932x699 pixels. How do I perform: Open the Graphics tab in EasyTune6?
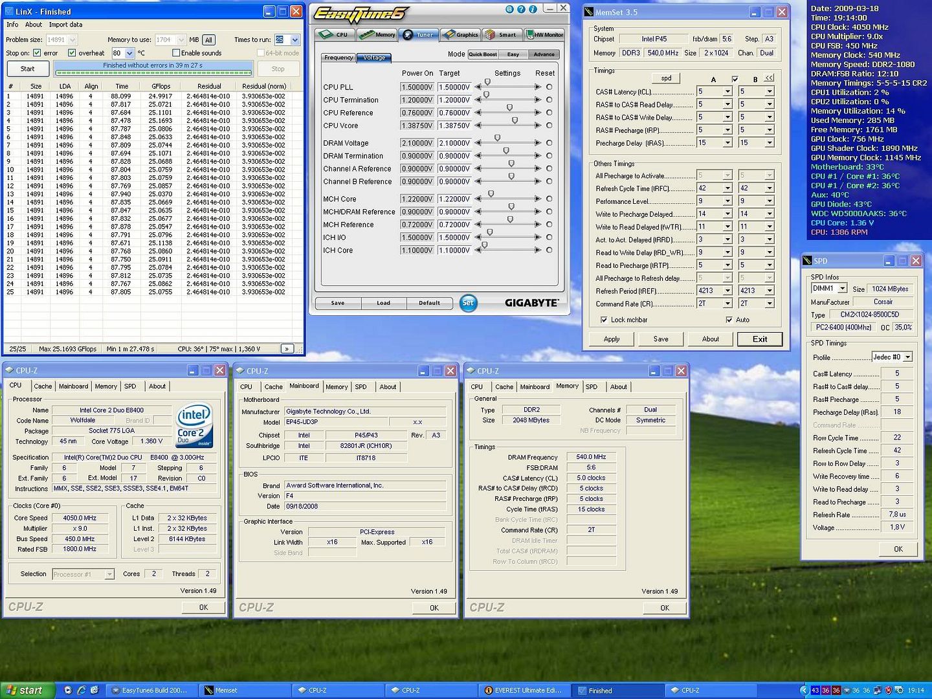[461, 35]
